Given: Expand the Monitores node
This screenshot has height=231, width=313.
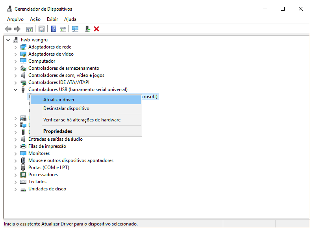Looking at the screenshot, I should [16, 154].
